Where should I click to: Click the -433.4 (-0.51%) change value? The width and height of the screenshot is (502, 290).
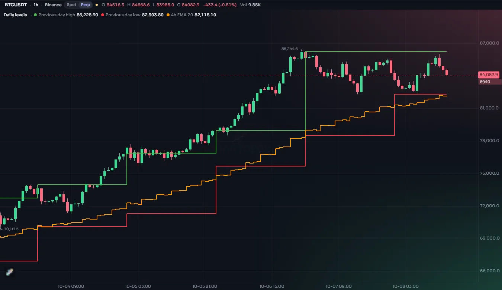click(x=220, y=5)
